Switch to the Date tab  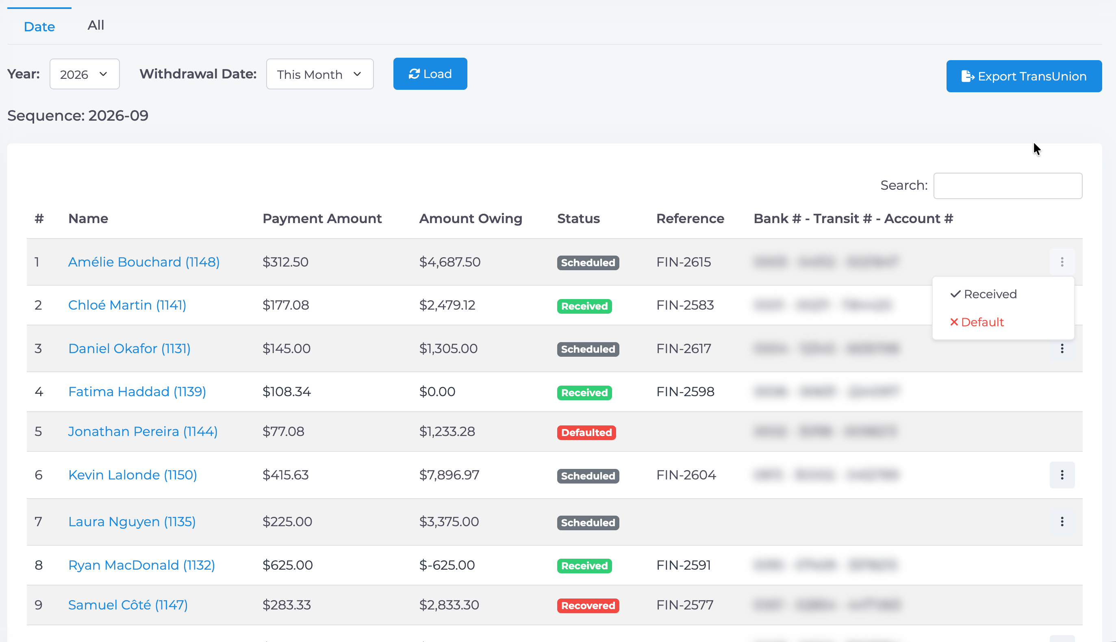coord(39,26)
